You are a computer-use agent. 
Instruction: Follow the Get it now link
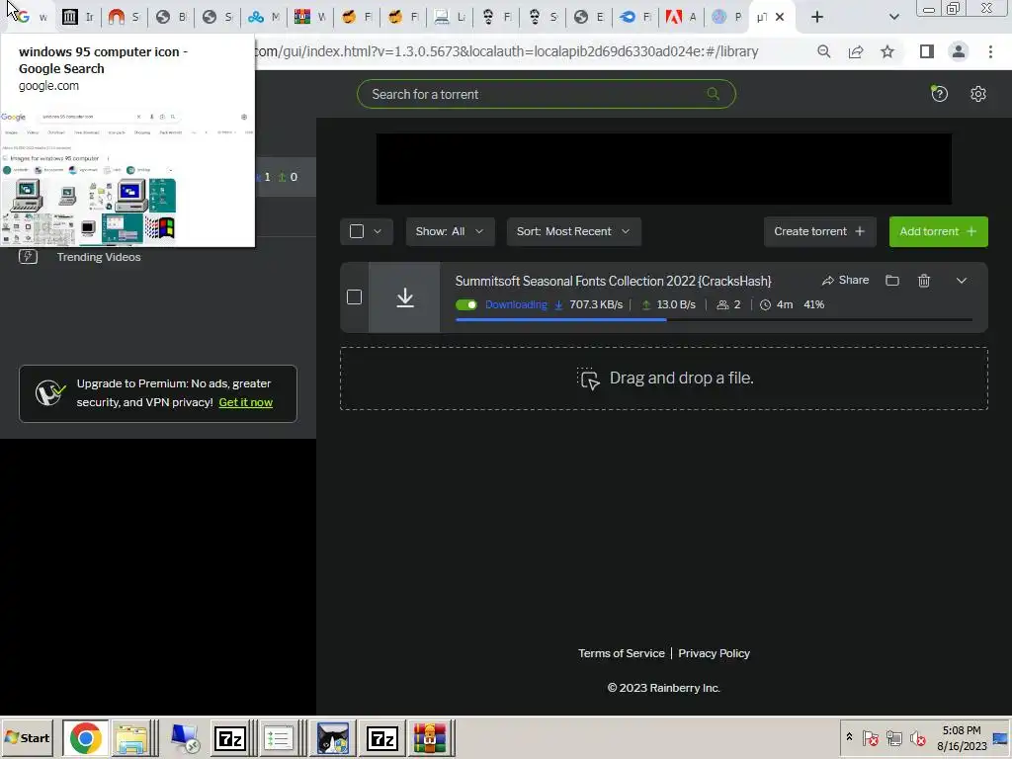[x=245, y=402]
